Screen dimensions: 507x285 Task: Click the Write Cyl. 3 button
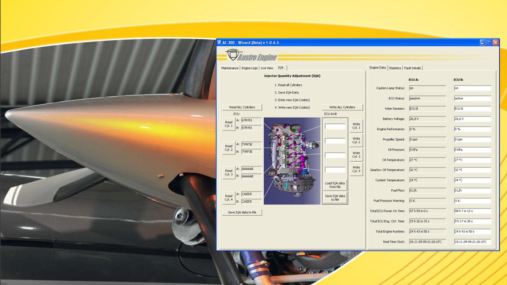[x=356, y=155]
